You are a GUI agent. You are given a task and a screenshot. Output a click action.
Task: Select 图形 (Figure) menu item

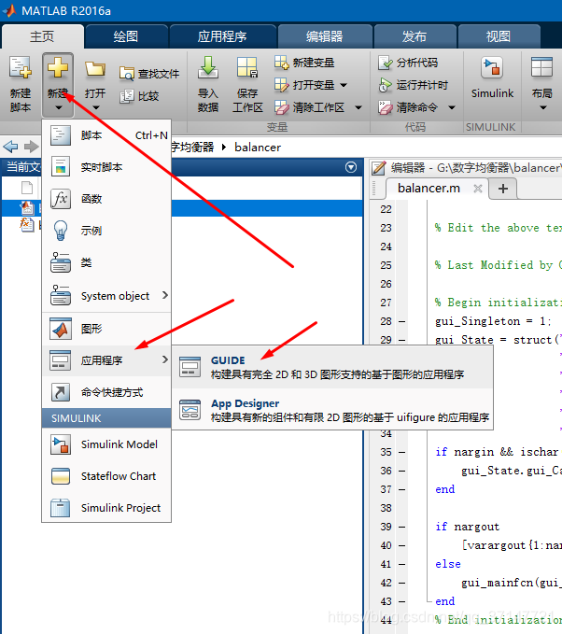pos(106,329)
